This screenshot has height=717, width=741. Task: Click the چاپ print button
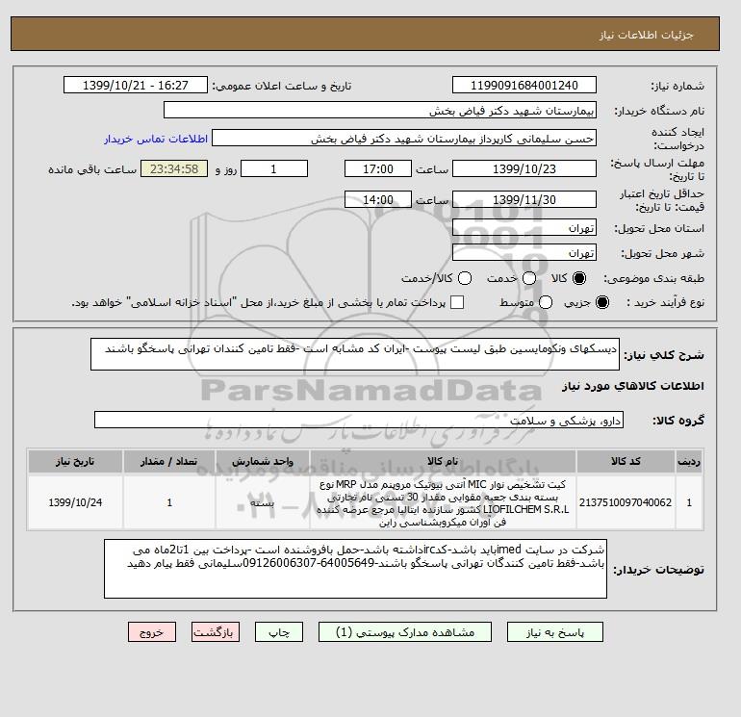[279, 632]
